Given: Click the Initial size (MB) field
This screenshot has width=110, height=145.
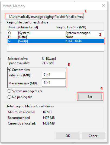Looking at the screenshot, I should 54,75.
